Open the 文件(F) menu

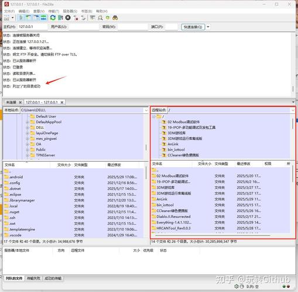point(9,11)
